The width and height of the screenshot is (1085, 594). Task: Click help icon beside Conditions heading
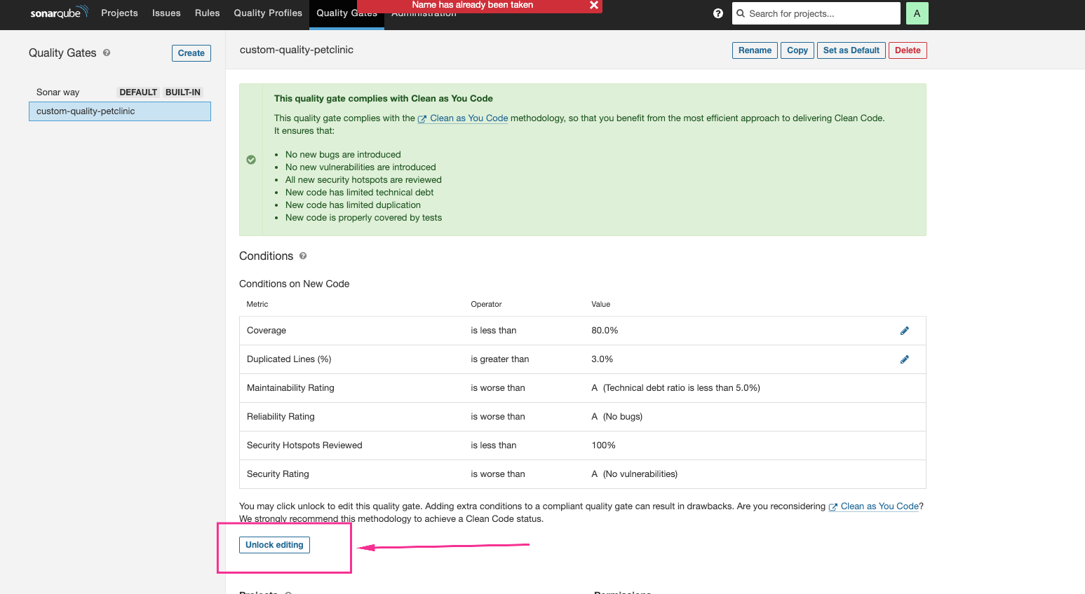click(303, 256)
